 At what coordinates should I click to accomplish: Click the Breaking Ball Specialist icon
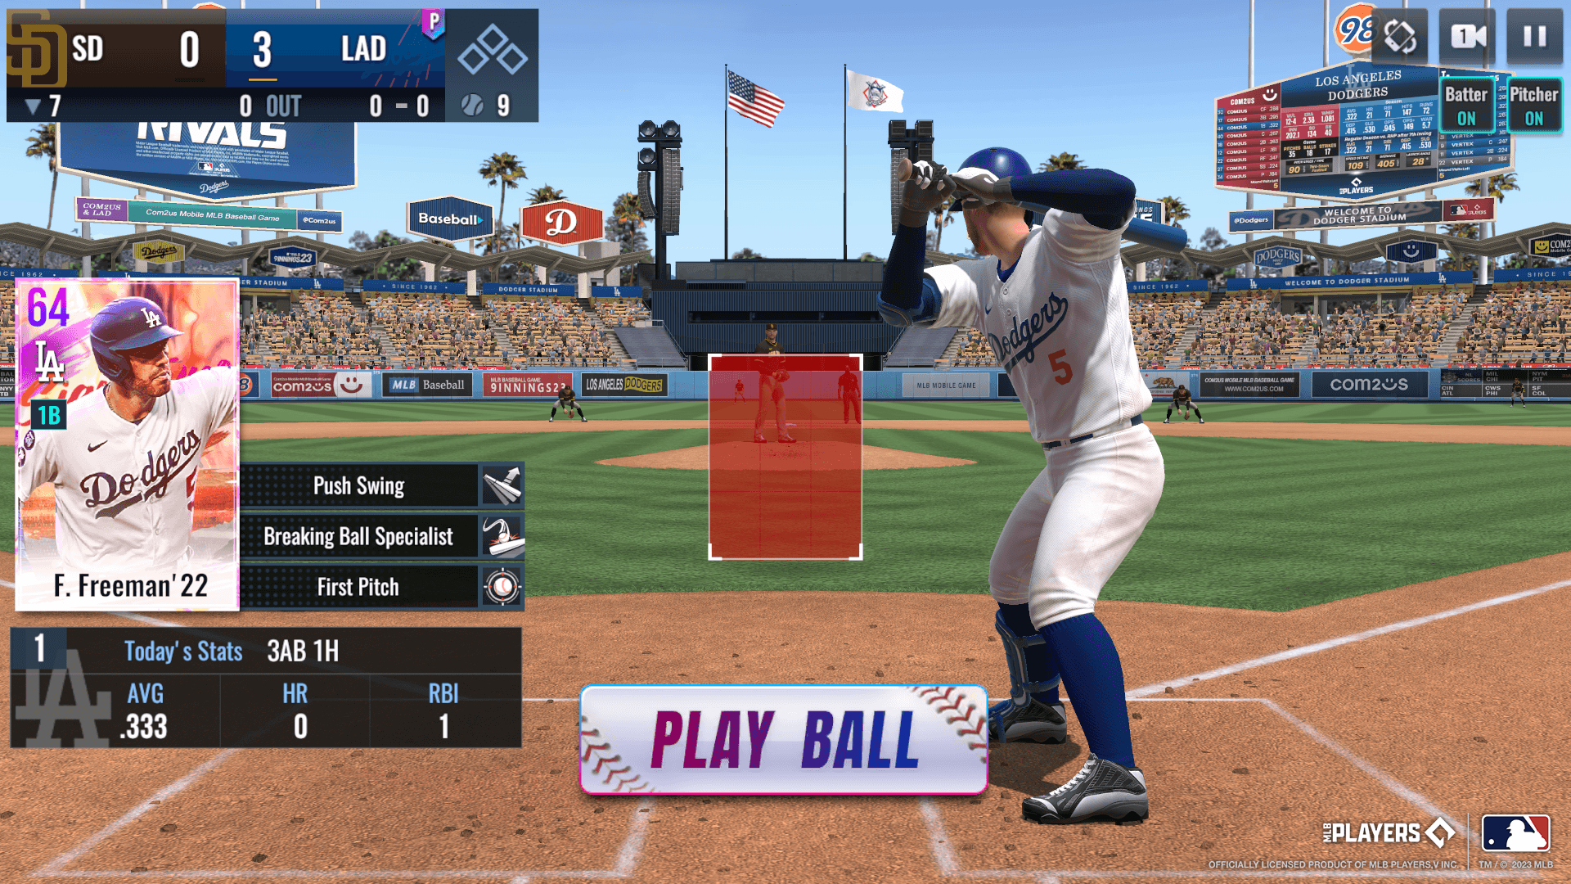coord(502,534)
